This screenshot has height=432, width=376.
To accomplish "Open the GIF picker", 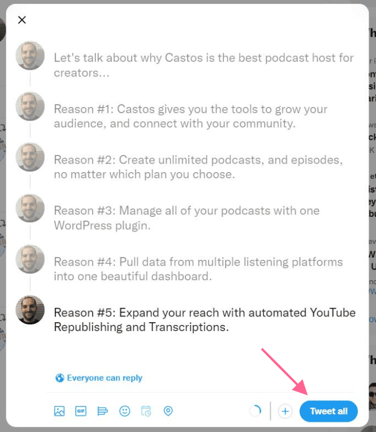I will click(81, 411).
